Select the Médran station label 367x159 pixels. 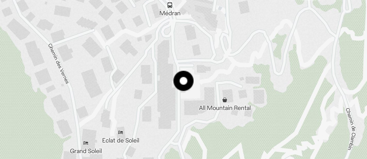(170, 13)
